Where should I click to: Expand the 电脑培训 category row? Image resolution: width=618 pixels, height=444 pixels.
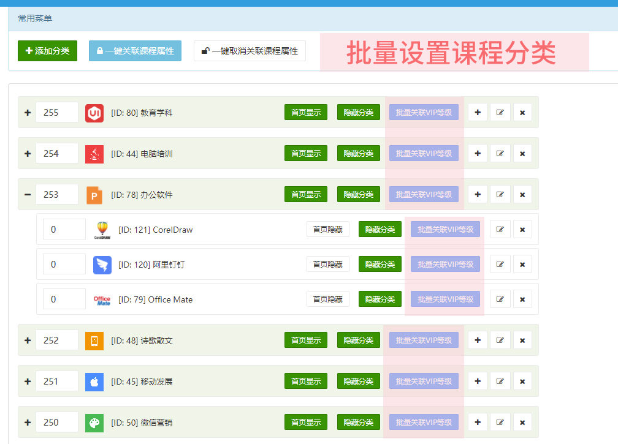[x=28, y=154]
